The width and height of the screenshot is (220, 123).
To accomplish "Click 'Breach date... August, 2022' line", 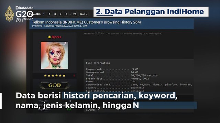I will (117, 79).
